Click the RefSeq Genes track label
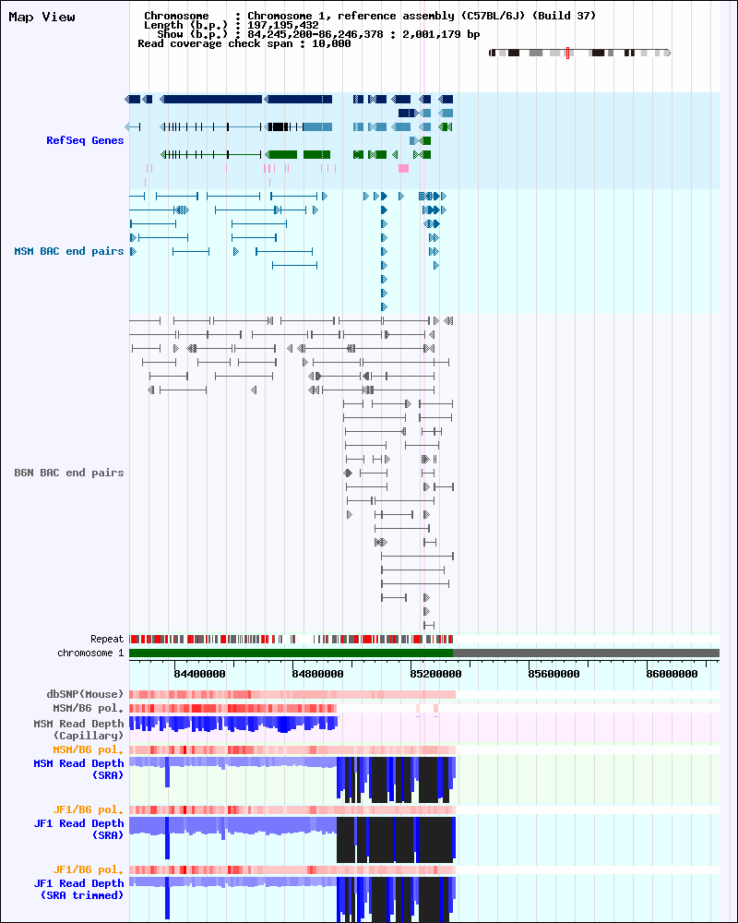This screenshot has height=923, width=738. point(85,140)
